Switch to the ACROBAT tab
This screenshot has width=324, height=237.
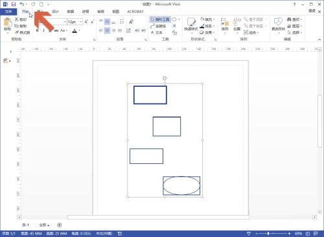(x=135, y=12)
